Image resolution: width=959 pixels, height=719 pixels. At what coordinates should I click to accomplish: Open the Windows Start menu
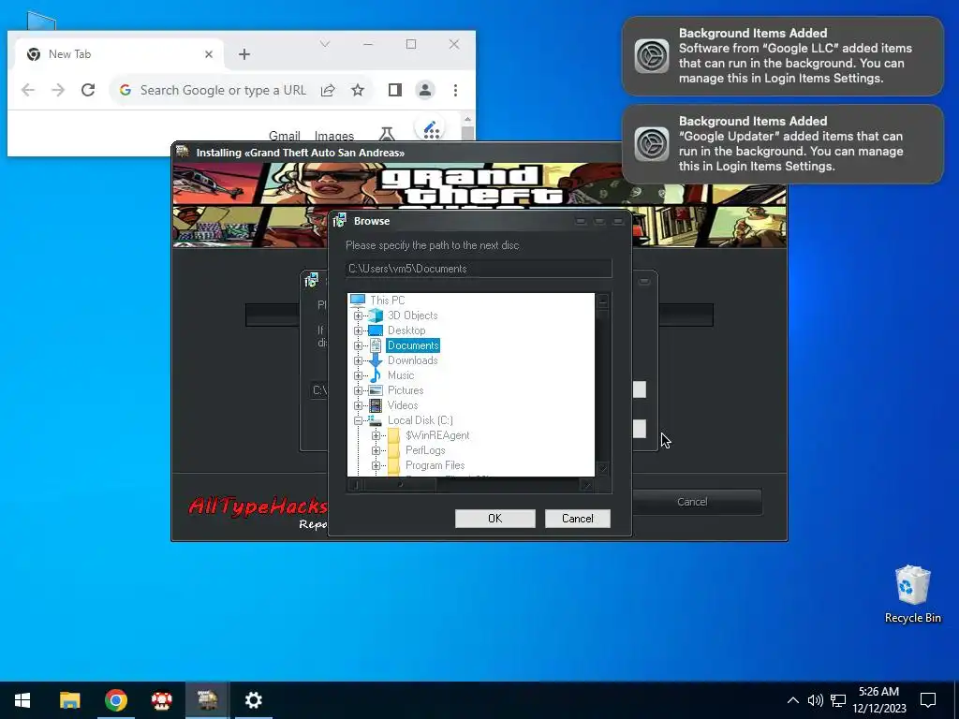pos(22,700)
